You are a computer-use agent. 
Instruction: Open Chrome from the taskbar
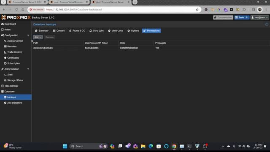click(174, 147)
